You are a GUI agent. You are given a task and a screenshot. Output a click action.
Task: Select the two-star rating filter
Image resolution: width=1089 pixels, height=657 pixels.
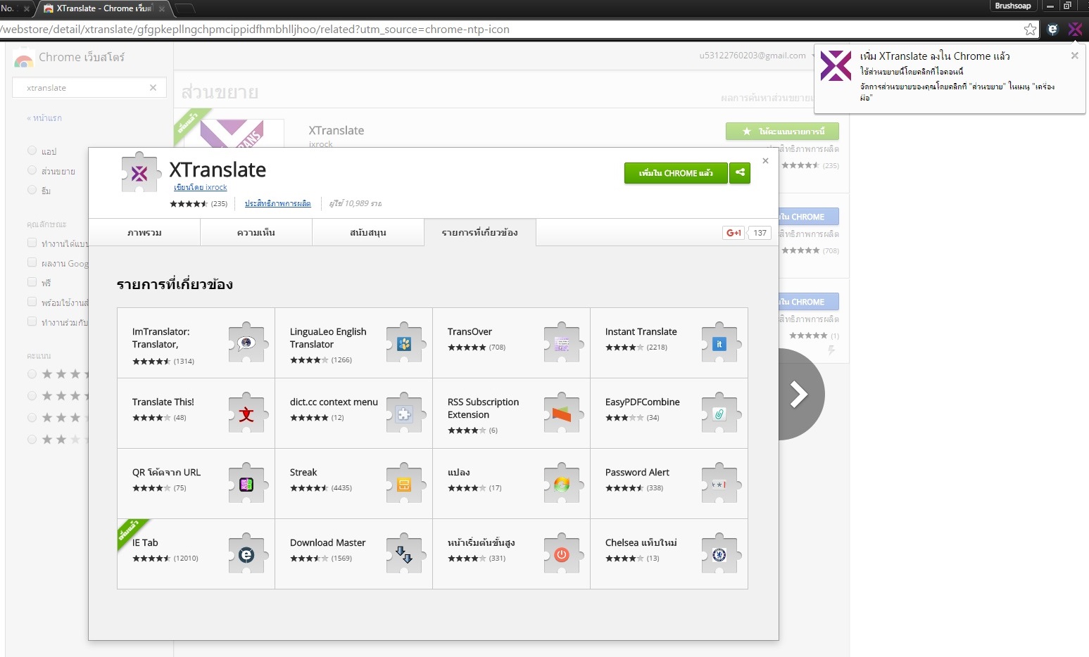32,440
